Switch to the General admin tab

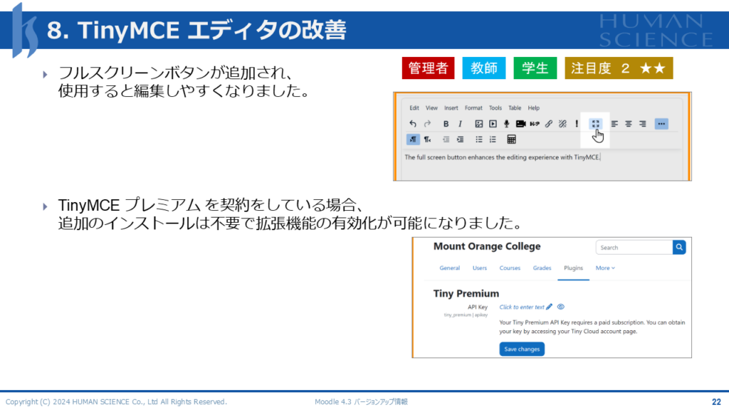pos(450,268)
